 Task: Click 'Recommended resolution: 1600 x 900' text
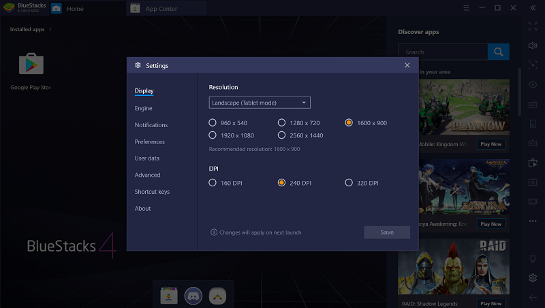(x=254, y=149)
